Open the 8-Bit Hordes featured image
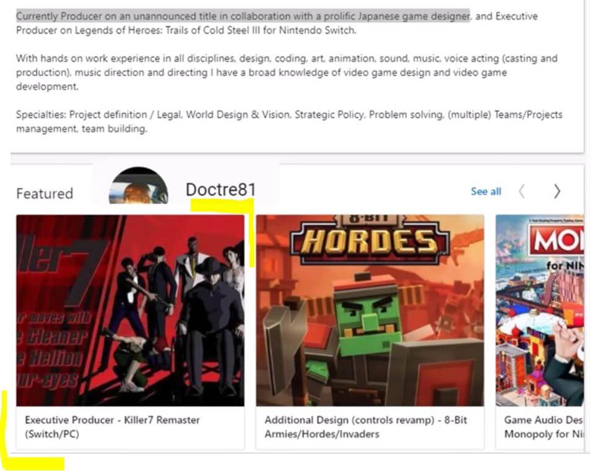Image resolution: width=590 pixels, height=471 pixels. (x=370, y=310)
